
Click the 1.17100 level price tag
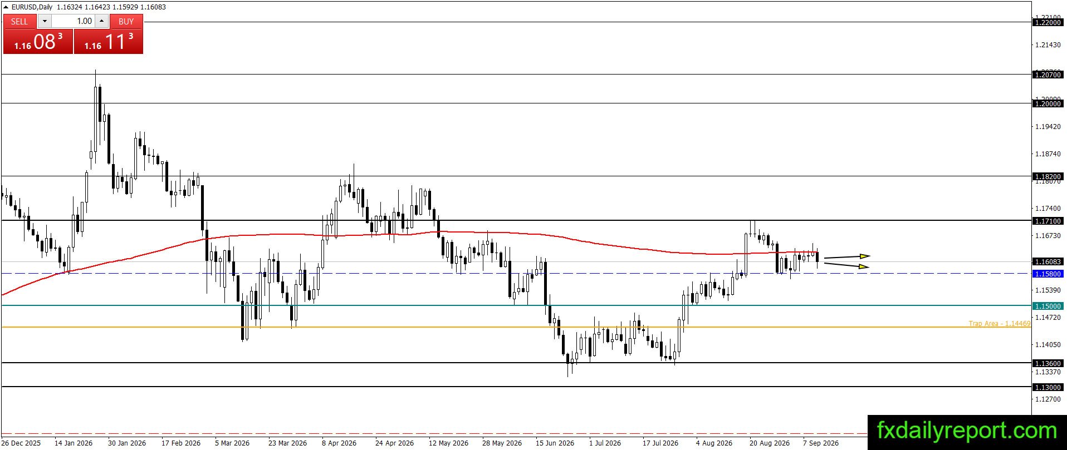coord(1048,221)
